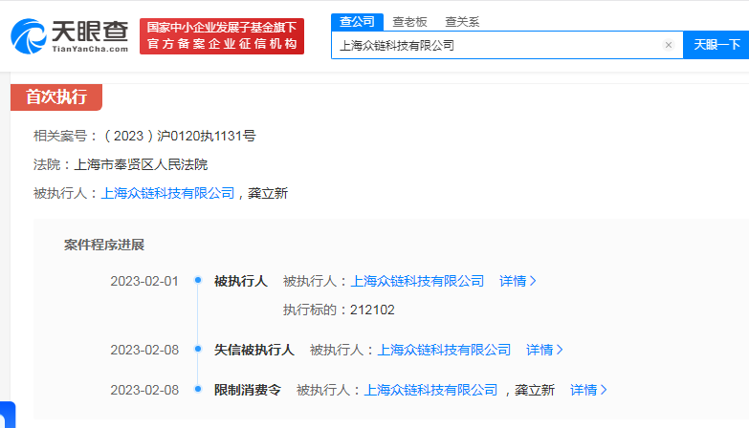Click 执行标的 amount 212102
749x428 pixels.
pyautogui.click(x=372, y=310)
